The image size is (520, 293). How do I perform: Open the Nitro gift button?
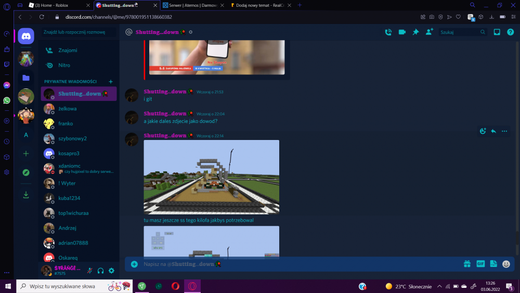point(467,264)
